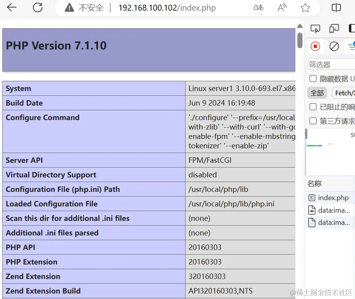The image size is (355, 299).
Task: Click the PHP Extension row label
Action: pos(31,262)
